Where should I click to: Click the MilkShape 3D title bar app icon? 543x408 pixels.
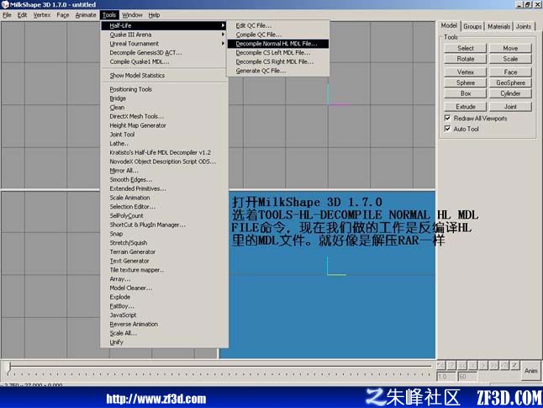tap(5, 4)
